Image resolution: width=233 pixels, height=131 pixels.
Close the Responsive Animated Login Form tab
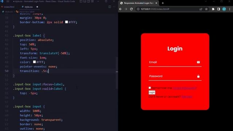pos(156,3)
